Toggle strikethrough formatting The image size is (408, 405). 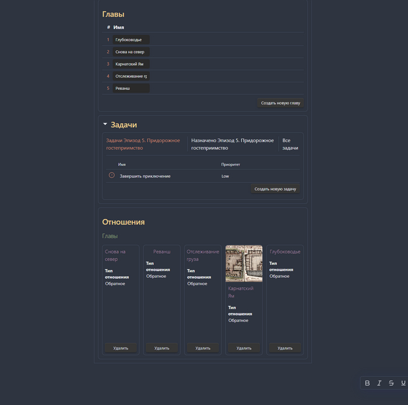(x=391, y=383)
